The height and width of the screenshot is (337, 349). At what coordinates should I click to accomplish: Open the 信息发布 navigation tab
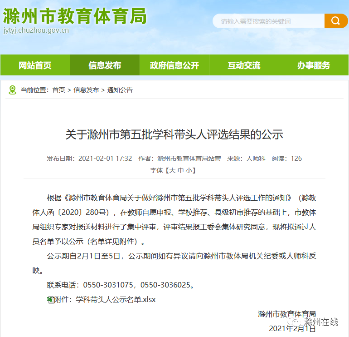[x=105, y=65]
